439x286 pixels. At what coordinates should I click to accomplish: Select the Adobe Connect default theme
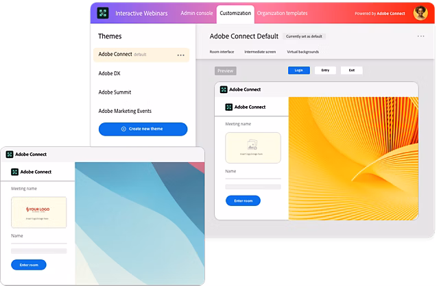pyautogui.click(x=141, y=55)
